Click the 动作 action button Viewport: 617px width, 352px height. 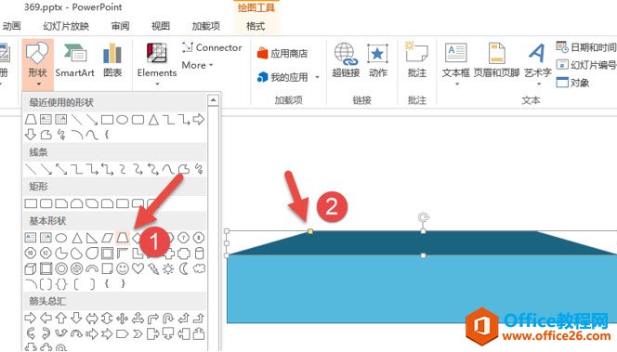(378, 60)
